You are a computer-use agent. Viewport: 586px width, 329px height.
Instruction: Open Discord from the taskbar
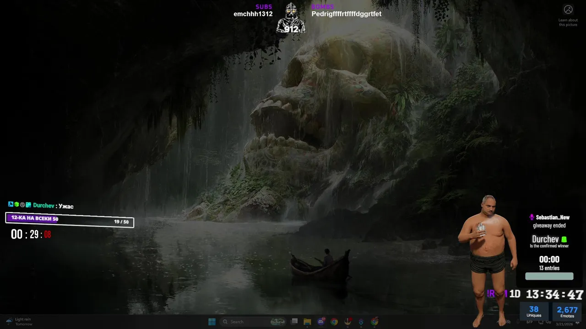pyautogui.click(x=321, y=322)
